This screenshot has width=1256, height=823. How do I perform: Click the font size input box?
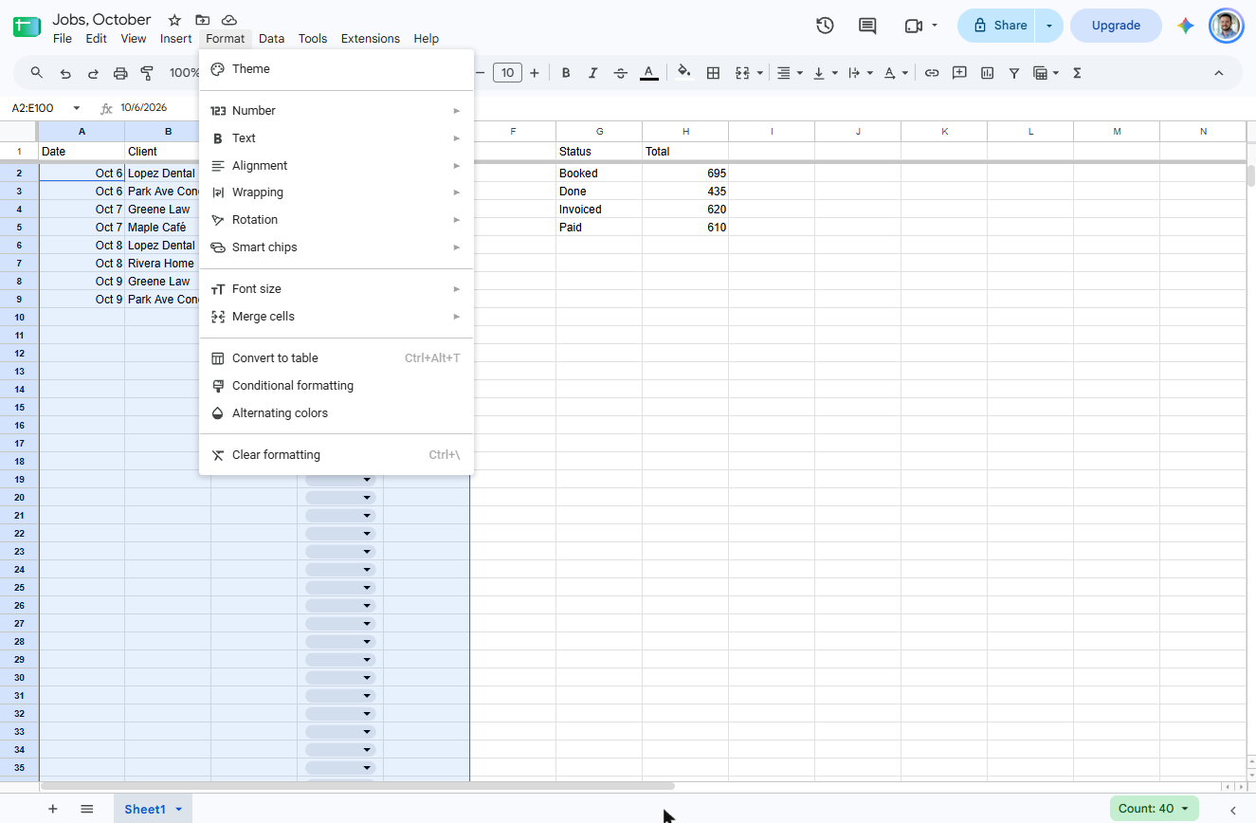click(x=508, y=73)
